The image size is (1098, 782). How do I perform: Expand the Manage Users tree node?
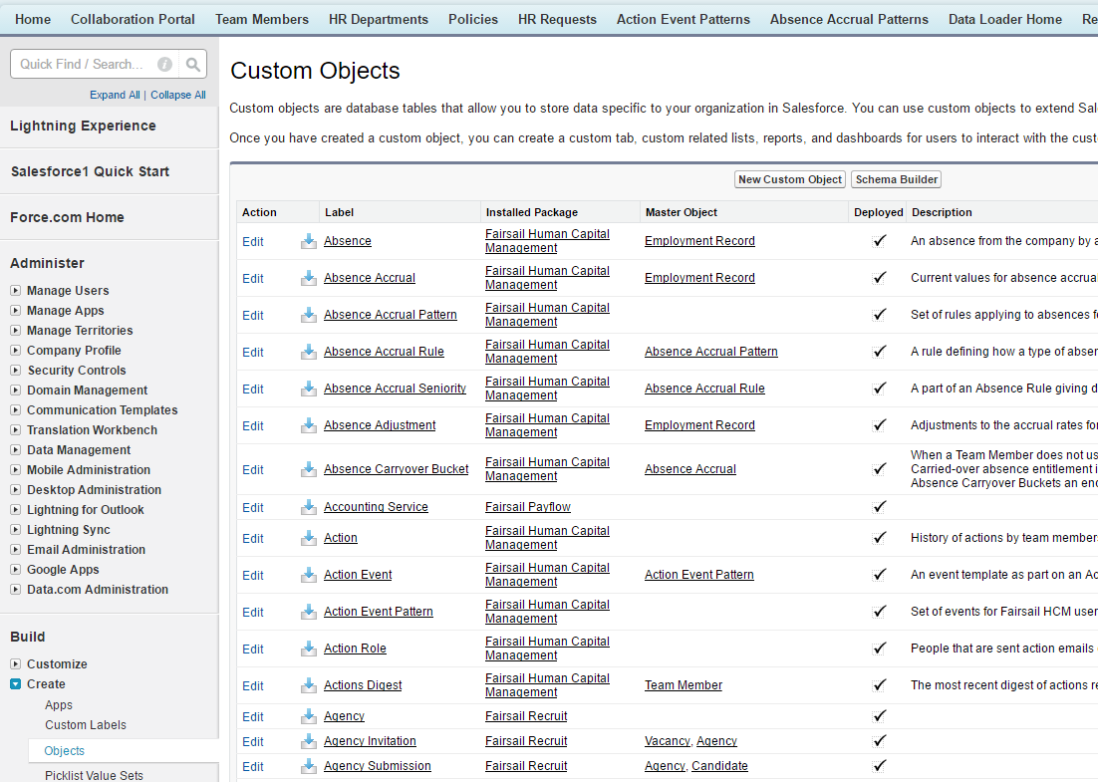coord(15,291)
